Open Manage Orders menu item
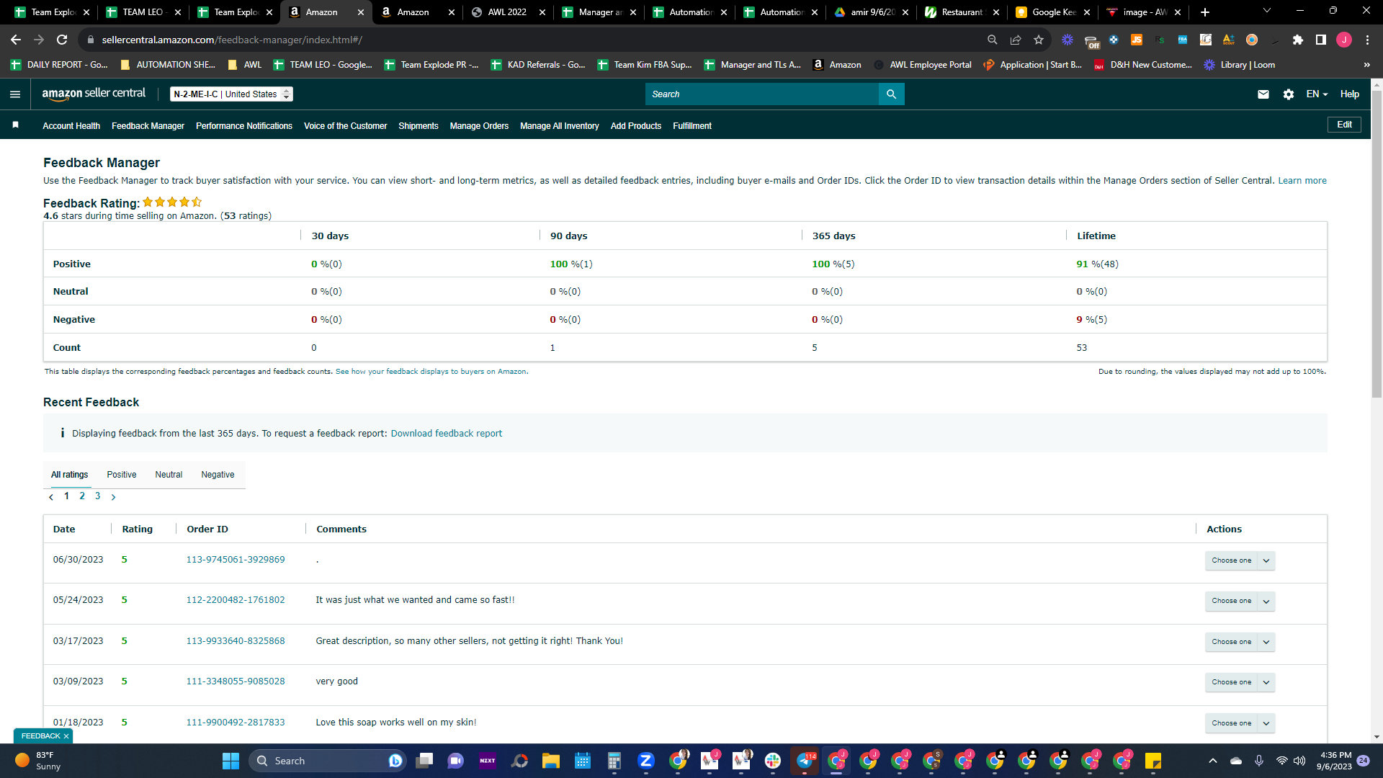Screen dimensions: 1383x778 479,126
